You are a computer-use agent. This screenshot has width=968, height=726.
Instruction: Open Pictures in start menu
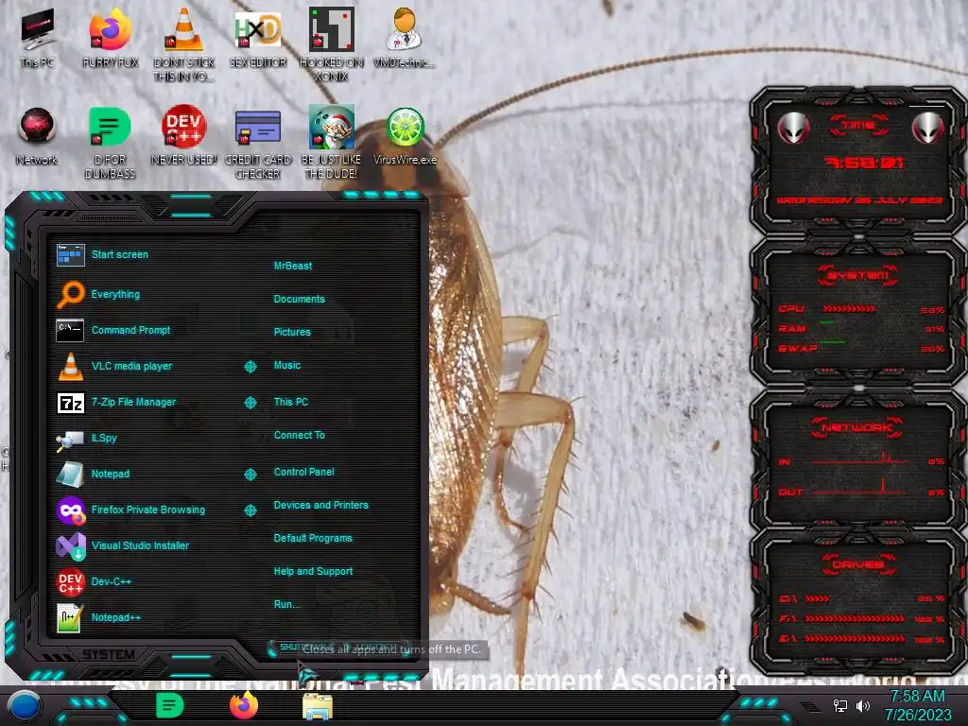292,332
